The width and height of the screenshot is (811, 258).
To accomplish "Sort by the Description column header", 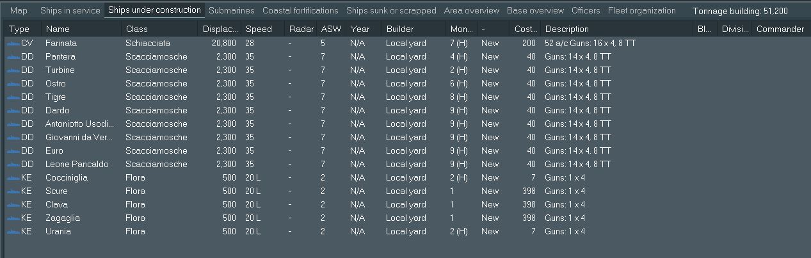I will click(618, 29).
